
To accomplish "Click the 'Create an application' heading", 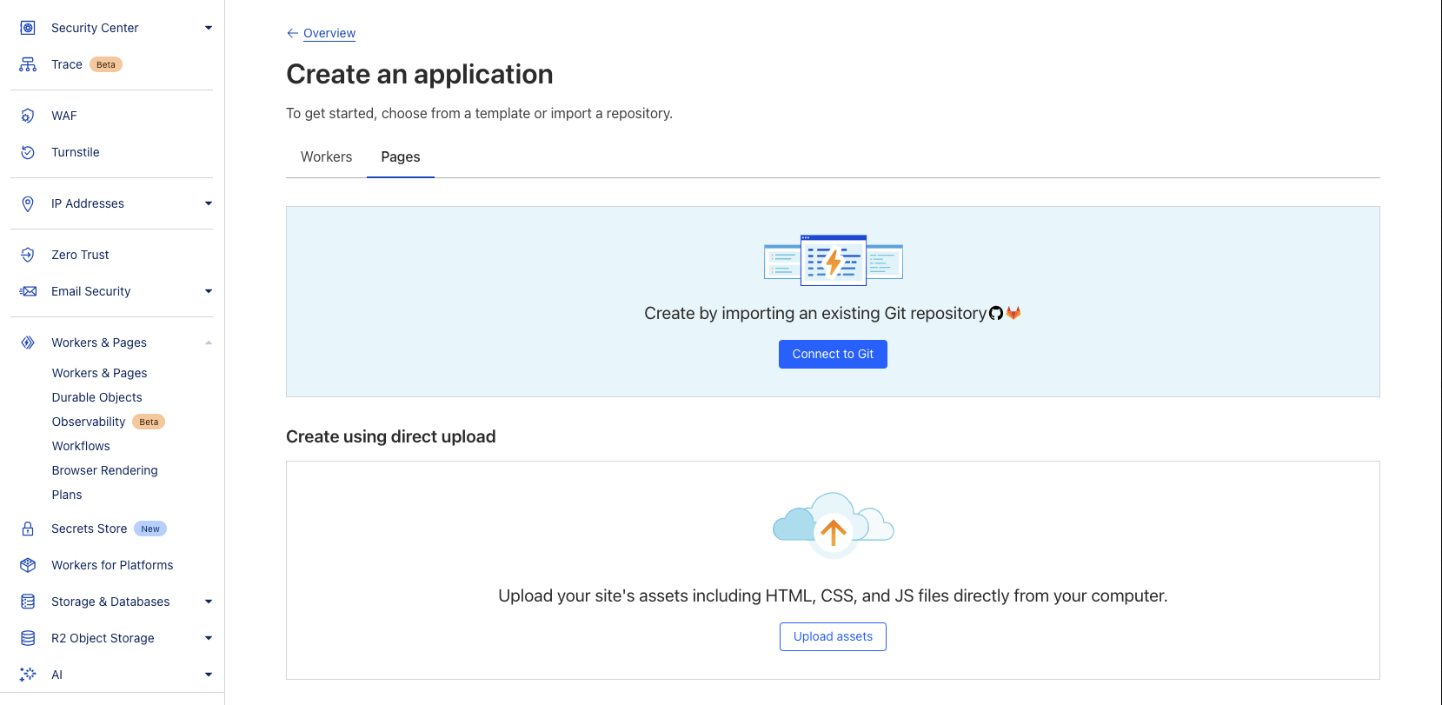I will click(x=420, y=74).
